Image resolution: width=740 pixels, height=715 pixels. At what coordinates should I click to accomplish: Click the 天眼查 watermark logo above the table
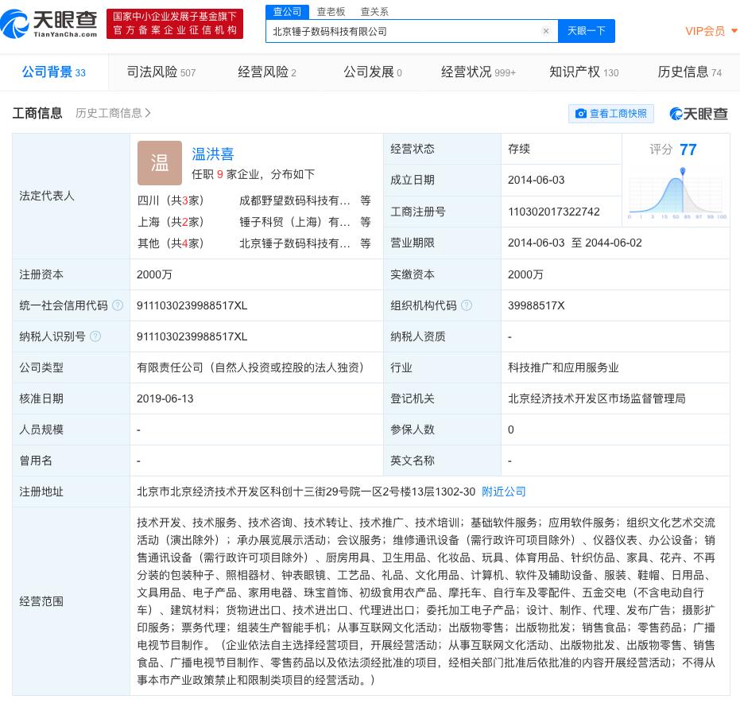click(x=699, y=114)
